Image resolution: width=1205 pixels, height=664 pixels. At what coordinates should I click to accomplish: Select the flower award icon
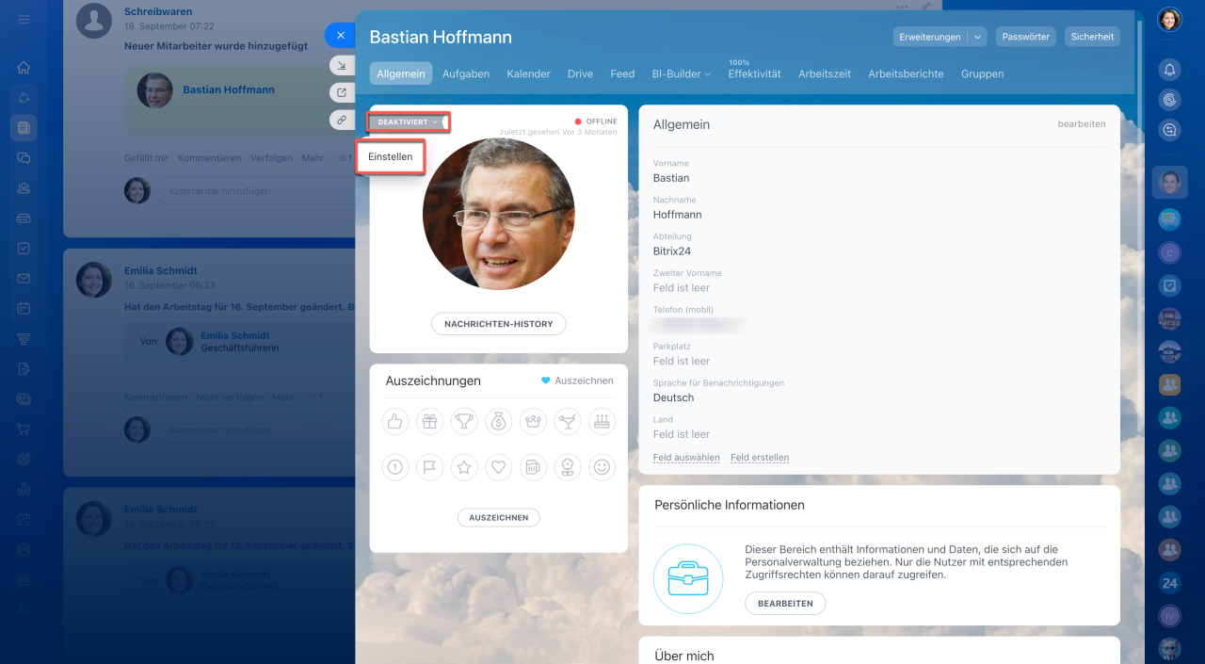[568, 466]
